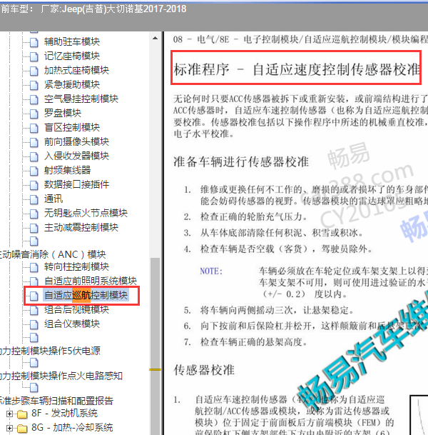Click page icon of 盲区控制模块
The height and width of the screenshot is (435, 428).
(x=34, y=128)
